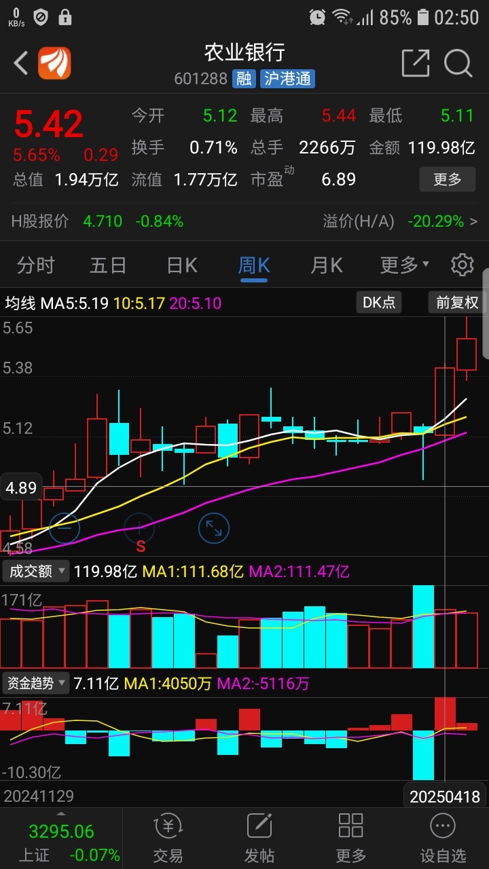Image resolution: width=489 pixels, height=869 pixels.
Task: Tap the 20:5.10 moving average value
Action: pos(196,303)
